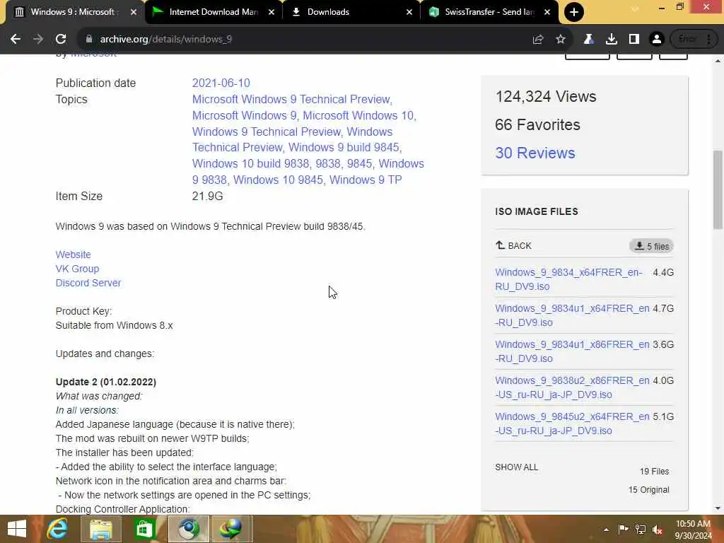Click the muted volume tray icon
This screenshot has width=724, height=543.
(658, 530)
